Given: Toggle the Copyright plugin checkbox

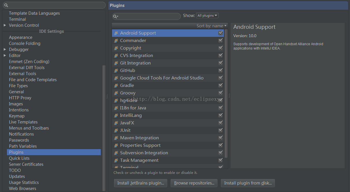Looking at the screenshot, I should click(x=221, y=48).
